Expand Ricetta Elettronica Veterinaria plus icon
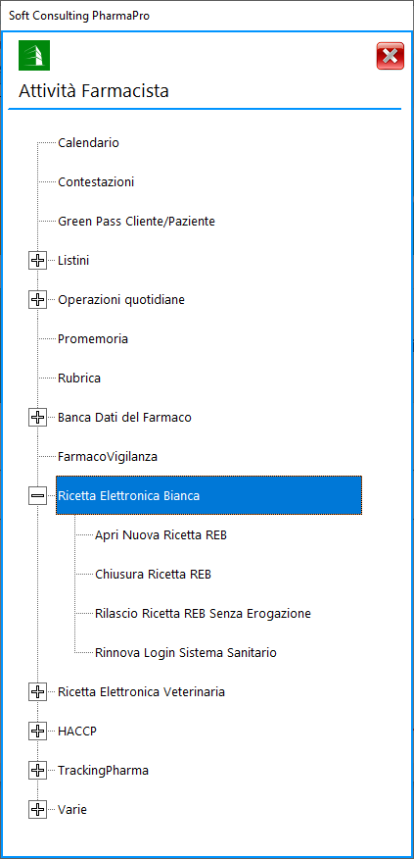 point(37,692)
